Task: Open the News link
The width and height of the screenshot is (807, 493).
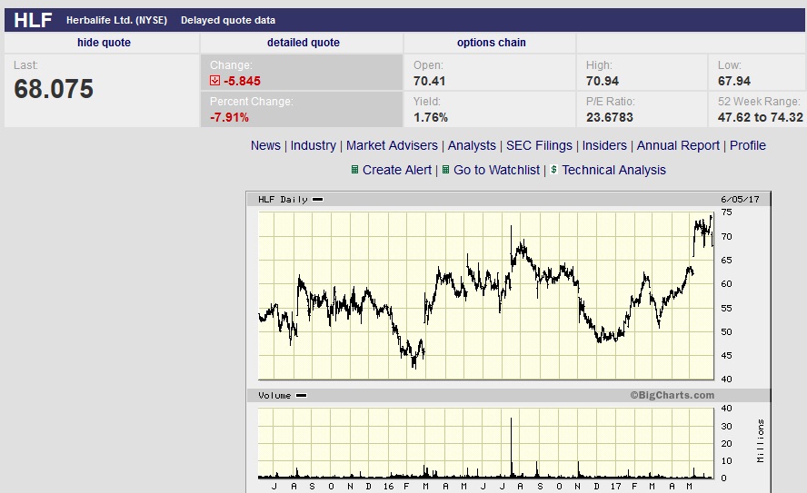Action: tap(265, 145)
